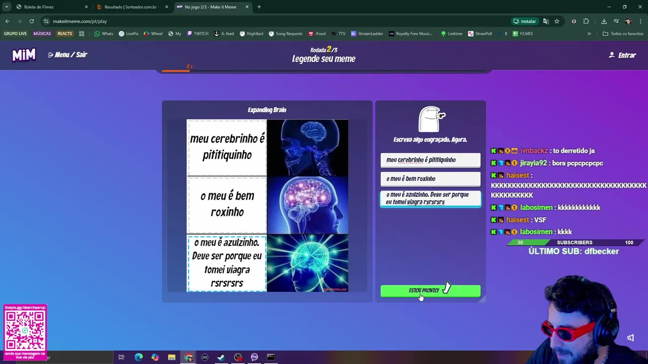Open browser downloads
This screenshot has width=648, height=364.
click(604, 21)
